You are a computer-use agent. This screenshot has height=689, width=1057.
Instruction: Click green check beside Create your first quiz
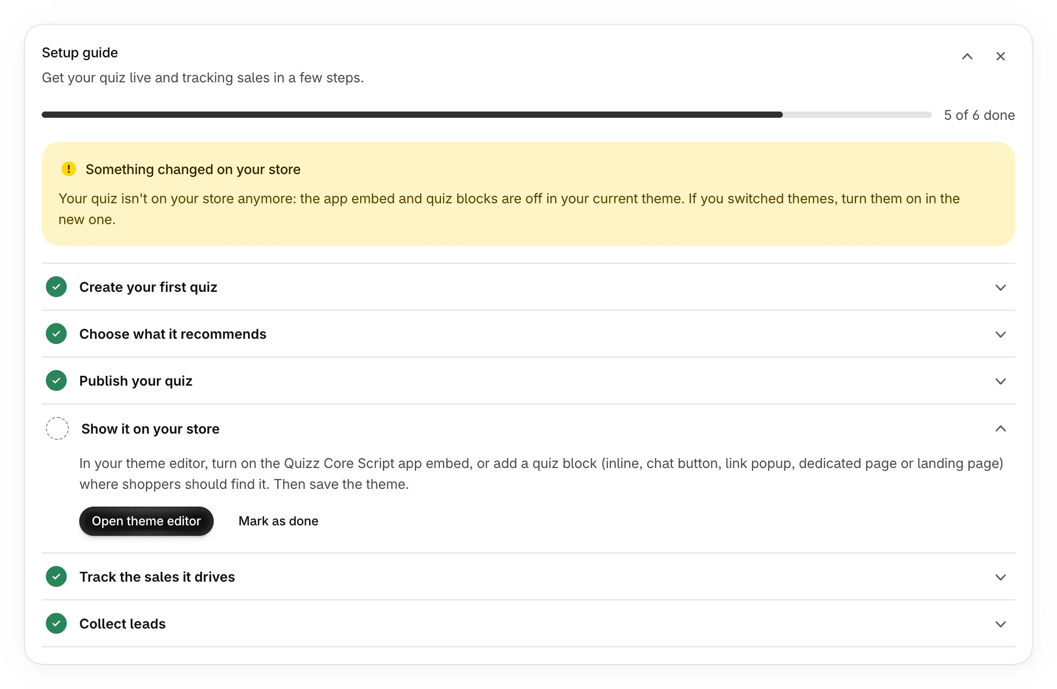click(x=56, y=287)
